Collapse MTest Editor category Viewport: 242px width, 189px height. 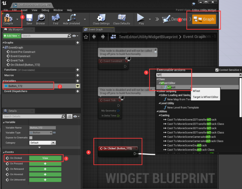160,83
